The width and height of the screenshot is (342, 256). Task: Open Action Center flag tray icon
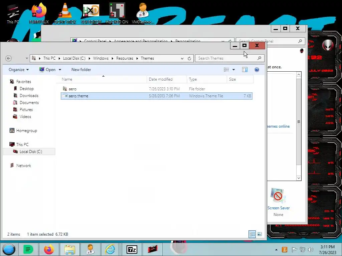pos(294,250)
